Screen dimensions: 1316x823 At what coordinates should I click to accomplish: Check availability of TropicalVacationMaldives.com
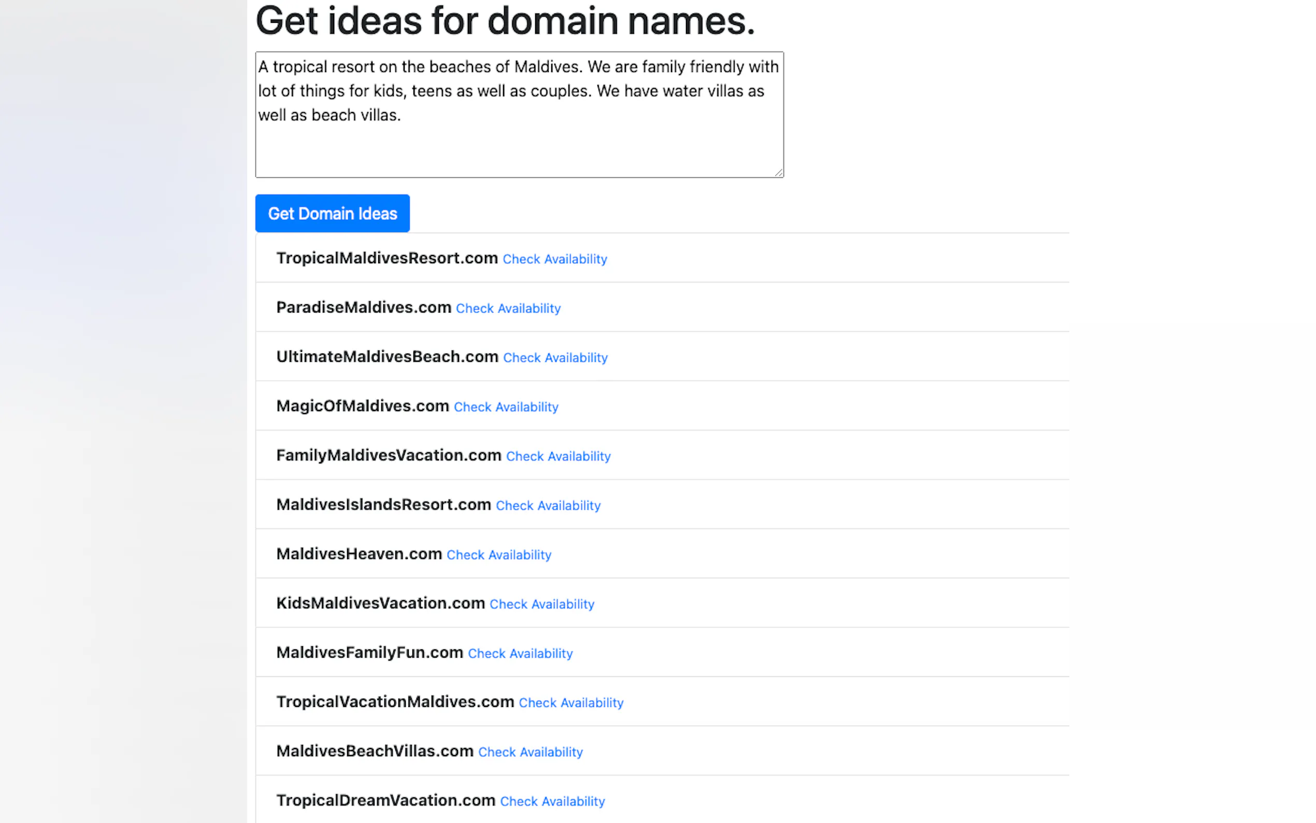coord(570,703)
